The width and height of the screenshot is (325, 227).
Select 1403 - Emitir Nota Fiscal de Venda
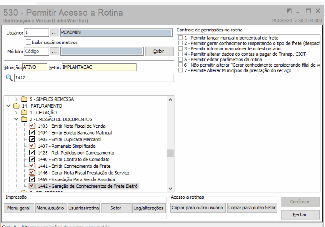tap(71, 126)
